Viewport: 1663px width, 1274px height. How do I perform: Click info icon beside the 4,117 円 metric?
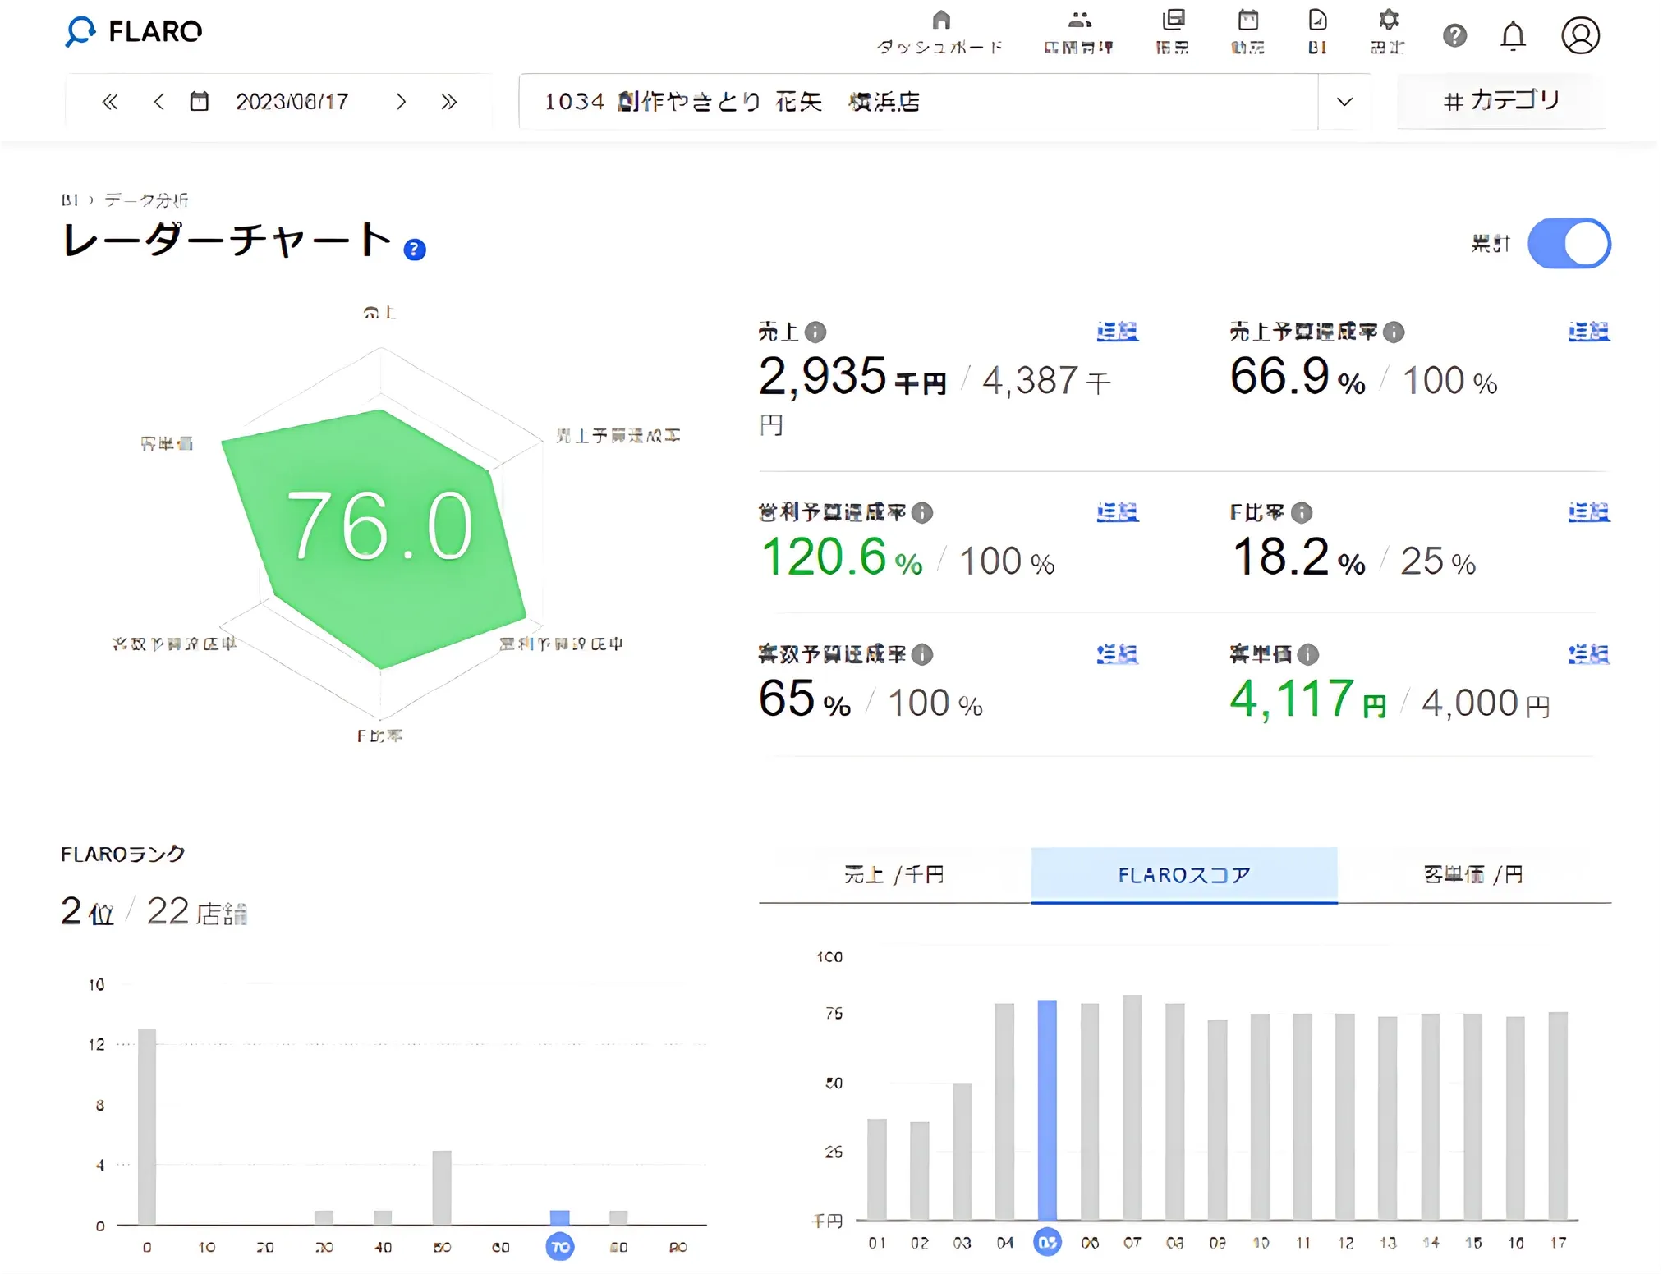[1307, 654]
